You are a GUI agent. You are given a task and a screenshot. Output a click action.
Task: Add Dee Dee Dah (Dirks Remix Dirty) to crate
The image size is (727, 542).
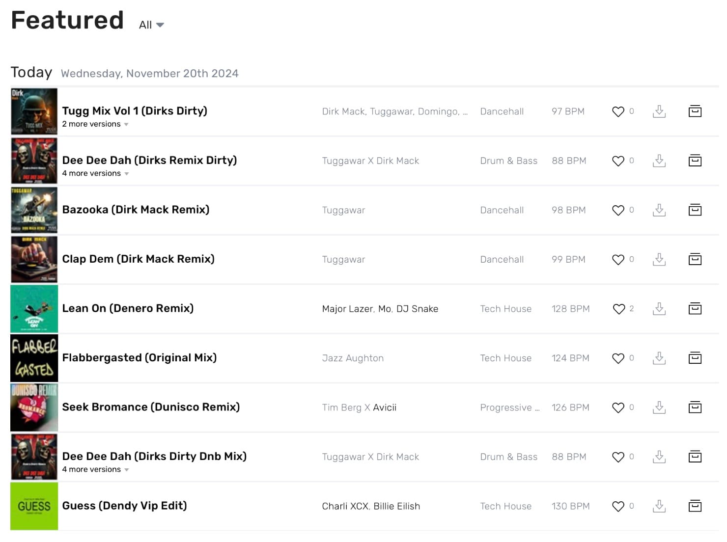coord(695,161)
